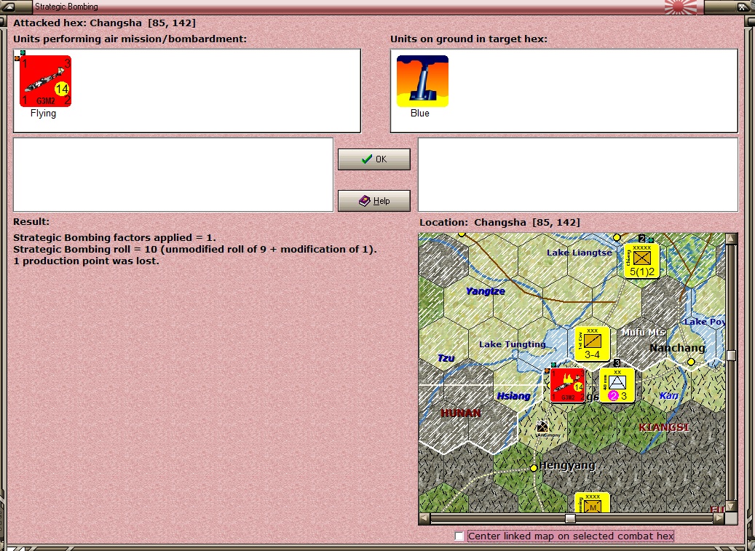Click the HUNAN province label on the map
The width and height of the screenshot is (755, 551).
pyautogui.click(x=460, y=413)
